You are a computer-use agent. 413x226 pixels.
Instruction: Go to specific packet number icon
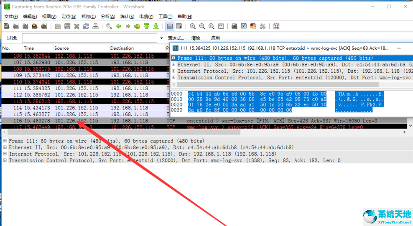[x=137, y=26]
